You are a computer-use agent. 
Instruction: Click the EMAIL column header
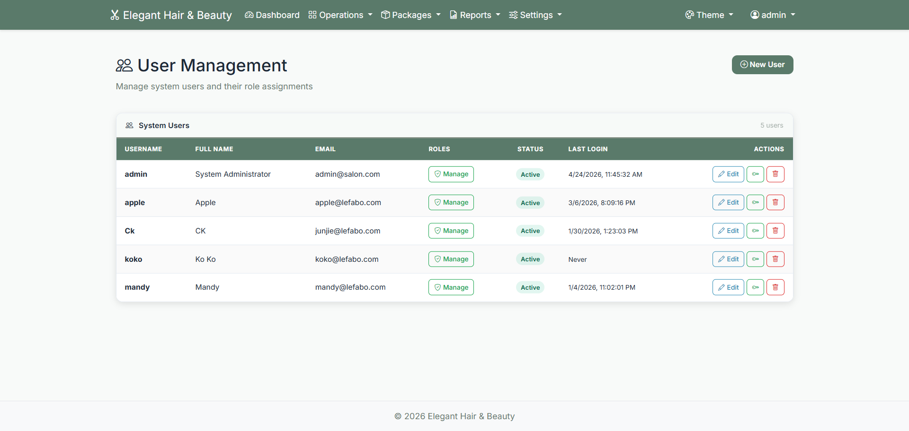click(x=325, y=149)
